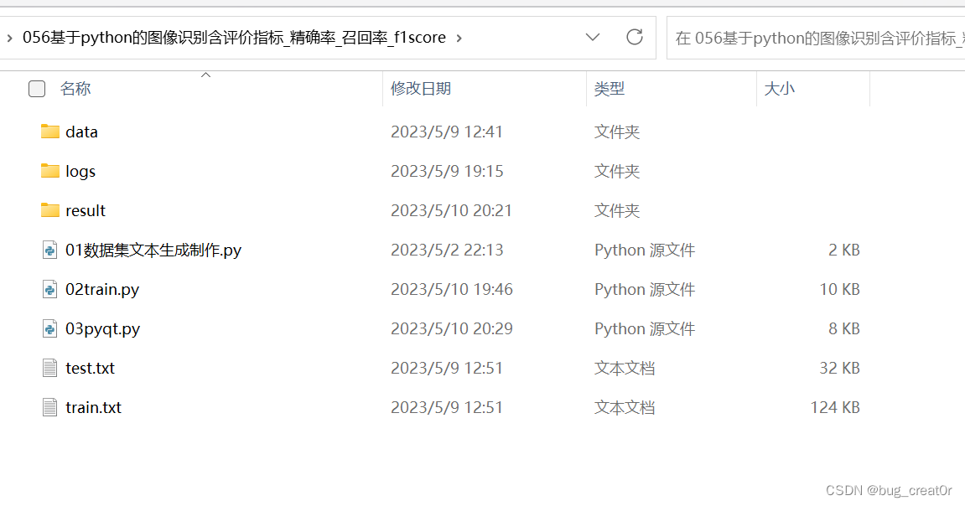Select the file 02train.py by its name
This screenshot has width=965, height=506.
(x=102, y=289)
